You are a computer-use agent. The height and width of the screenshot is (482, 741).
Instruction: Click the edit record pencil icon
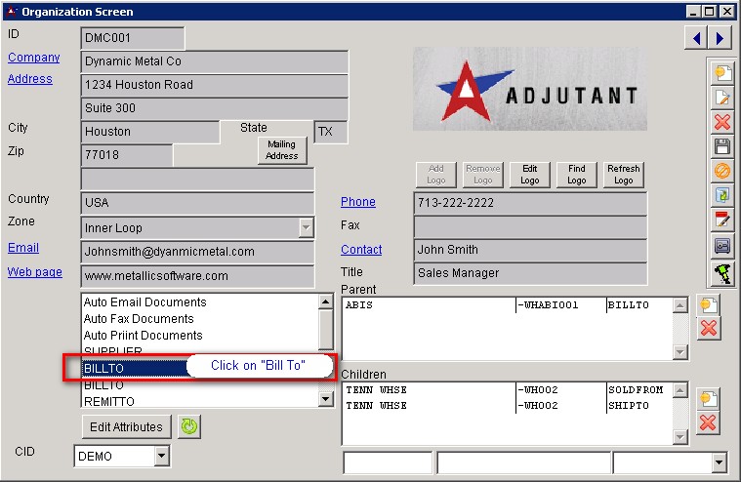point(722,98)
